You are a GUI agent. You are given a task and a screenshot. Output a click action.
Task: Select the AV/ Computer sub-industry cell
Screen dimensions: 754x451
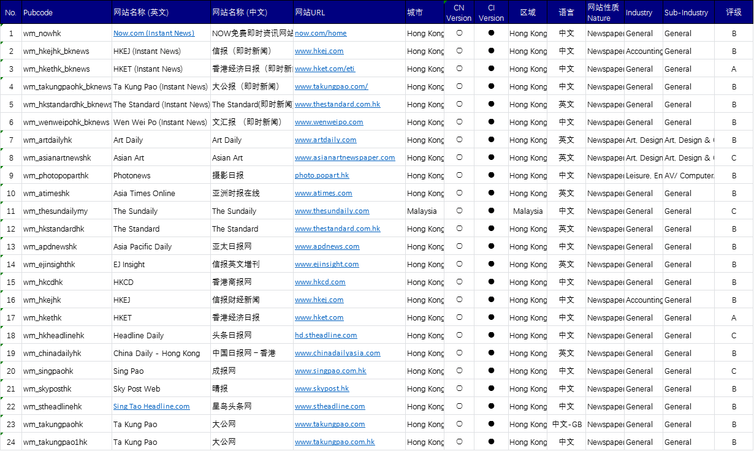coord(688,175)
